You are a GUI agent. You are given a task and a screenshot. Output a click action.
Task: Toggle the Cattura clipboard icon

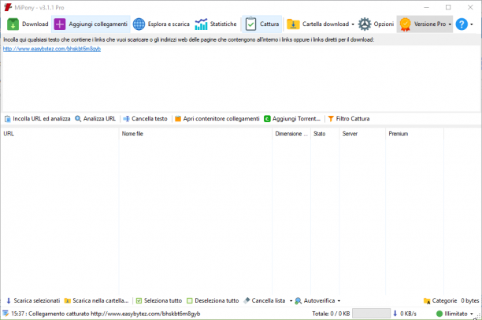[250, 24]
